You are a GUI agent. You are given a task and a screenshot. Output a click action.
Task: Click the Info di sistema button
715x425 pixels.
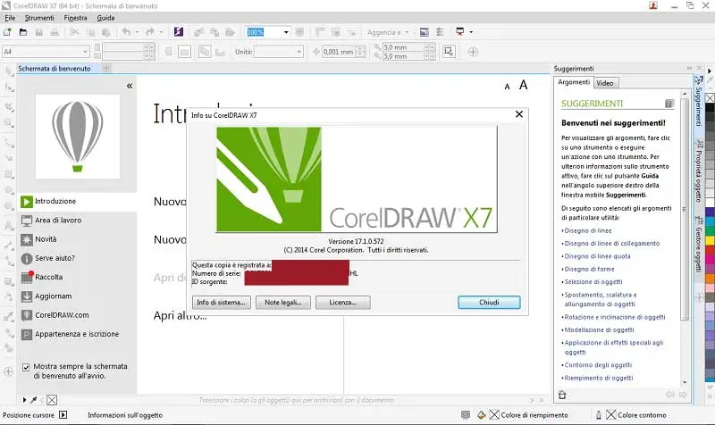[x=221, y=303]
